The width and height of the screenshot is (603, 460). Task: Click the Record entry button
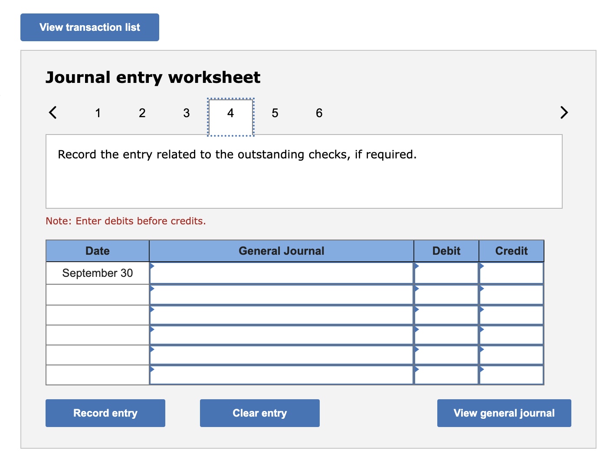pyautogui.click(x=105, y=413)
